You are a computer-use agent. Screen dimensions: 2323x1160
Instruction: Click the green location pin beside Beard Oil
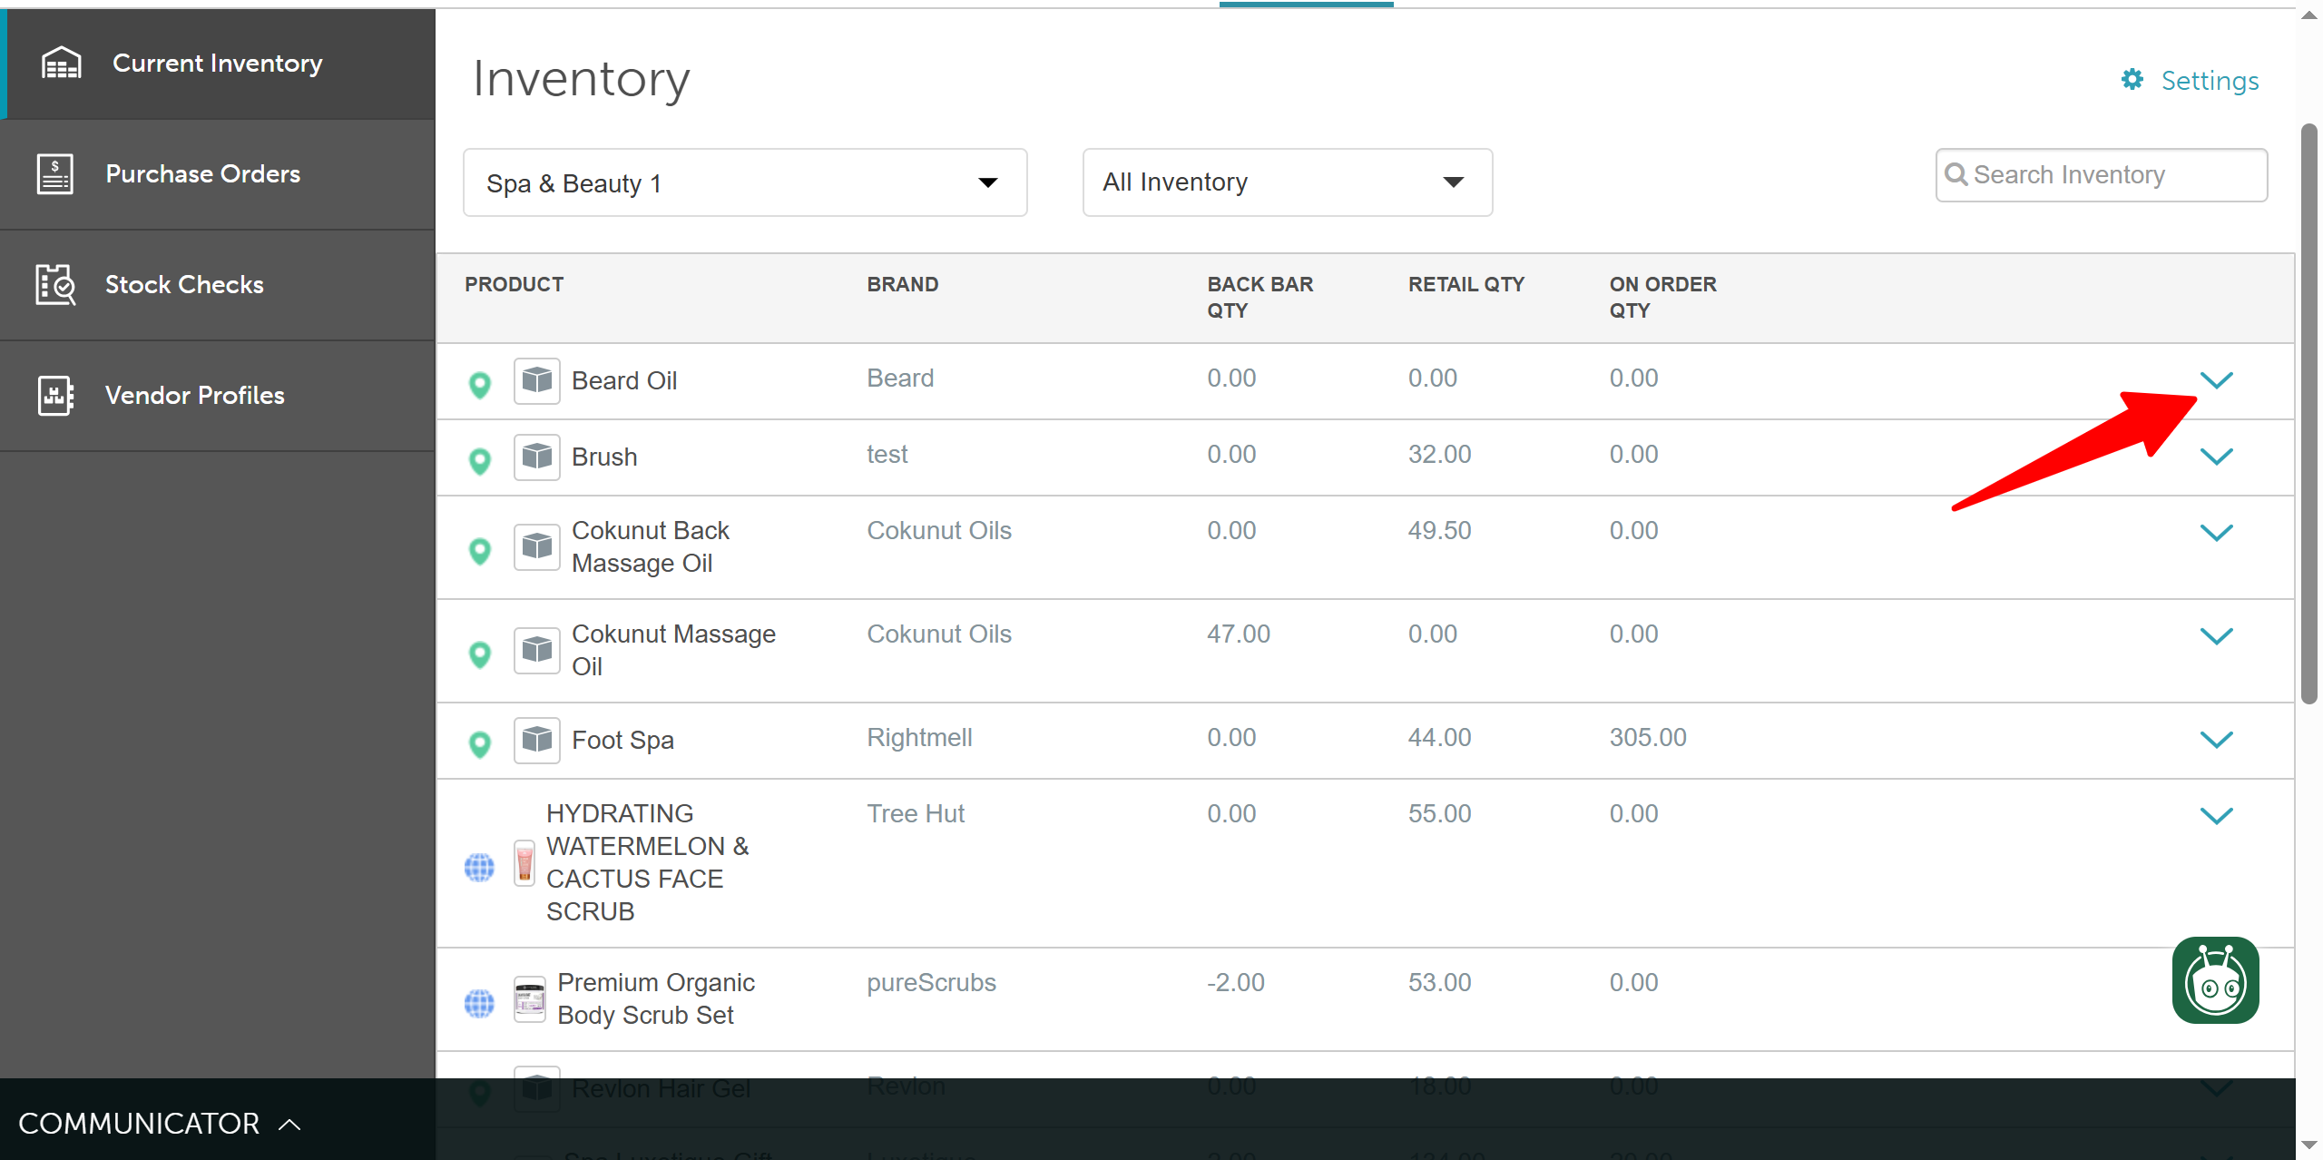[480, 384]
